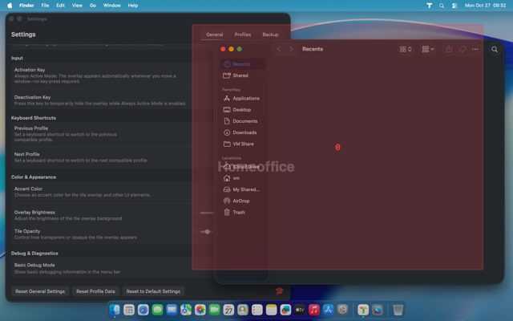The height and width of the screenshot is (321, 513).
Task: Open Safari from the Dock
Action: (143, 310)
